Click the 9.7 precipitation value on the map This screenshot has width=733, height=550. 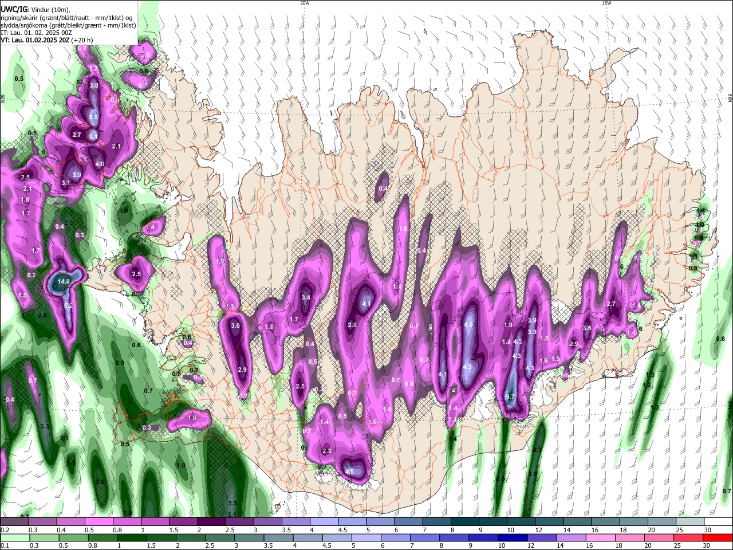511,396
